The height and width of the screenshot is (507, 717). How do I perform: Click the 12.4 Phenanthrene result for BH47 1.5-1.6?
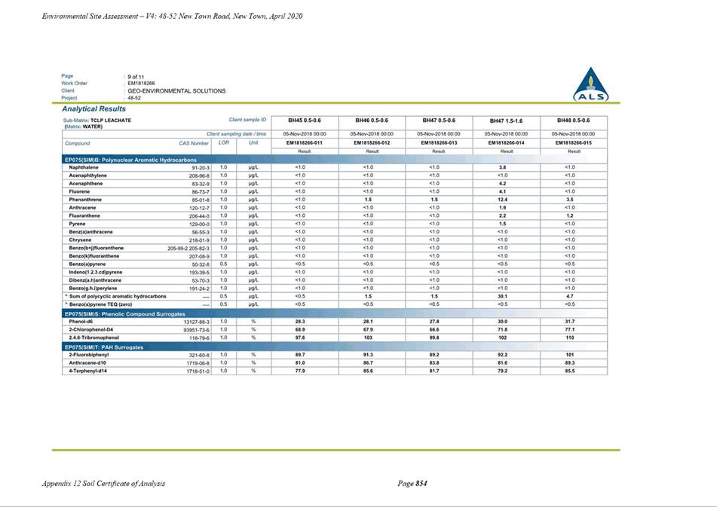[503, 200]
